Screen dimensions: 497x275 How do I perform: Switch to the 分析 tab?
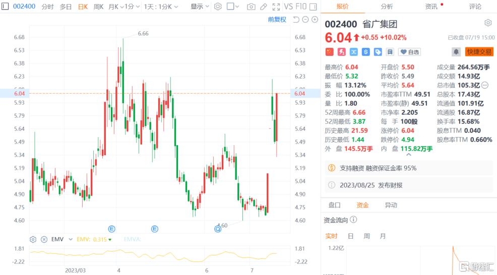click(387, 7)
